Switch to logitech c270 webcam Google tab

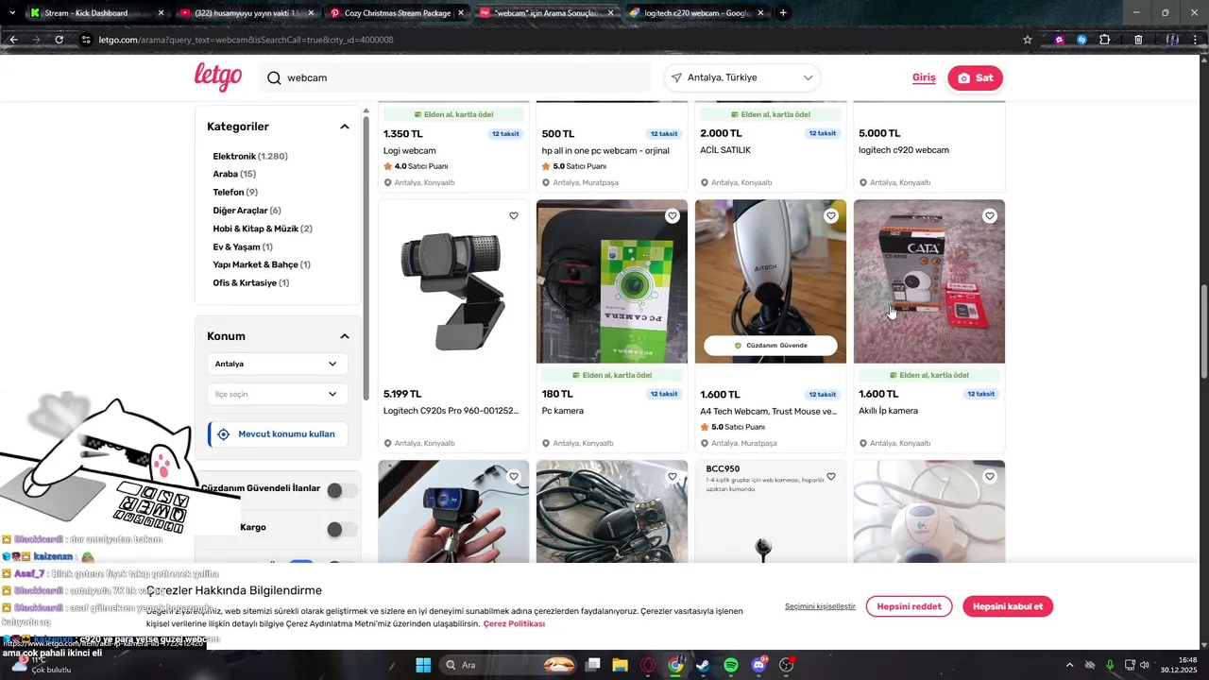coord(698,12)
